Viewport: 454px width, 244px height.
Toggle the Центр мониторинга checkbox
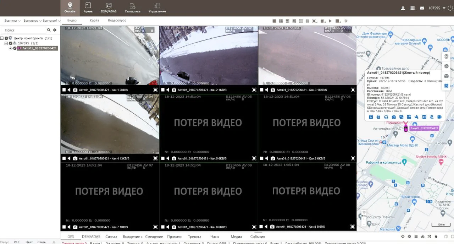pos(6,38)
